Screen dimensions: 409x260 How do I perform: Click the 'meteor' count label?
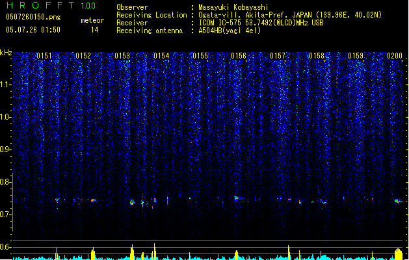click(92, 20)
